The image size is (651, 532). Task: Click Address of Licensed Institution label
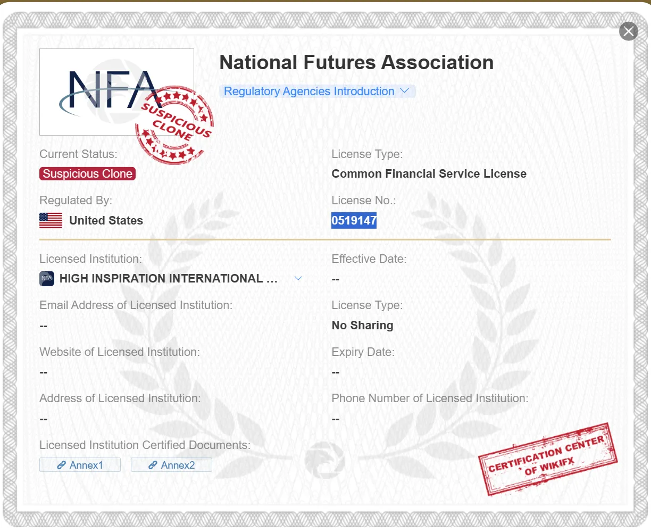120,398
